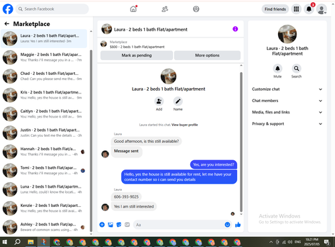335x247 pixels.
Task: Open the Friends icon in top navigation
Action: (x=165, y=9)
